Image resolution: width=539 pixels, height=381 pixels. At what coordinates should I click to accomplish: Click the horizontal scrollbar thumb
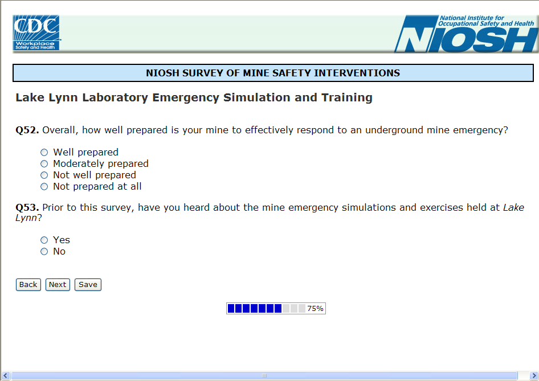click(264, 376)
